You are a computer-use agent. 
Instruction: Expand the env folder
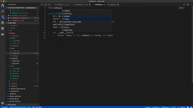pos(23,31)
